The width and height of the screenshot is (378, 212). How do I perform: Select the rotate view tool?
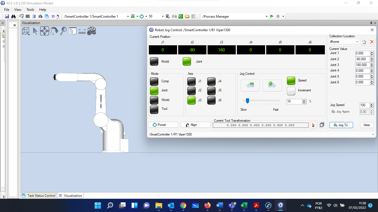tap(54, 31)
